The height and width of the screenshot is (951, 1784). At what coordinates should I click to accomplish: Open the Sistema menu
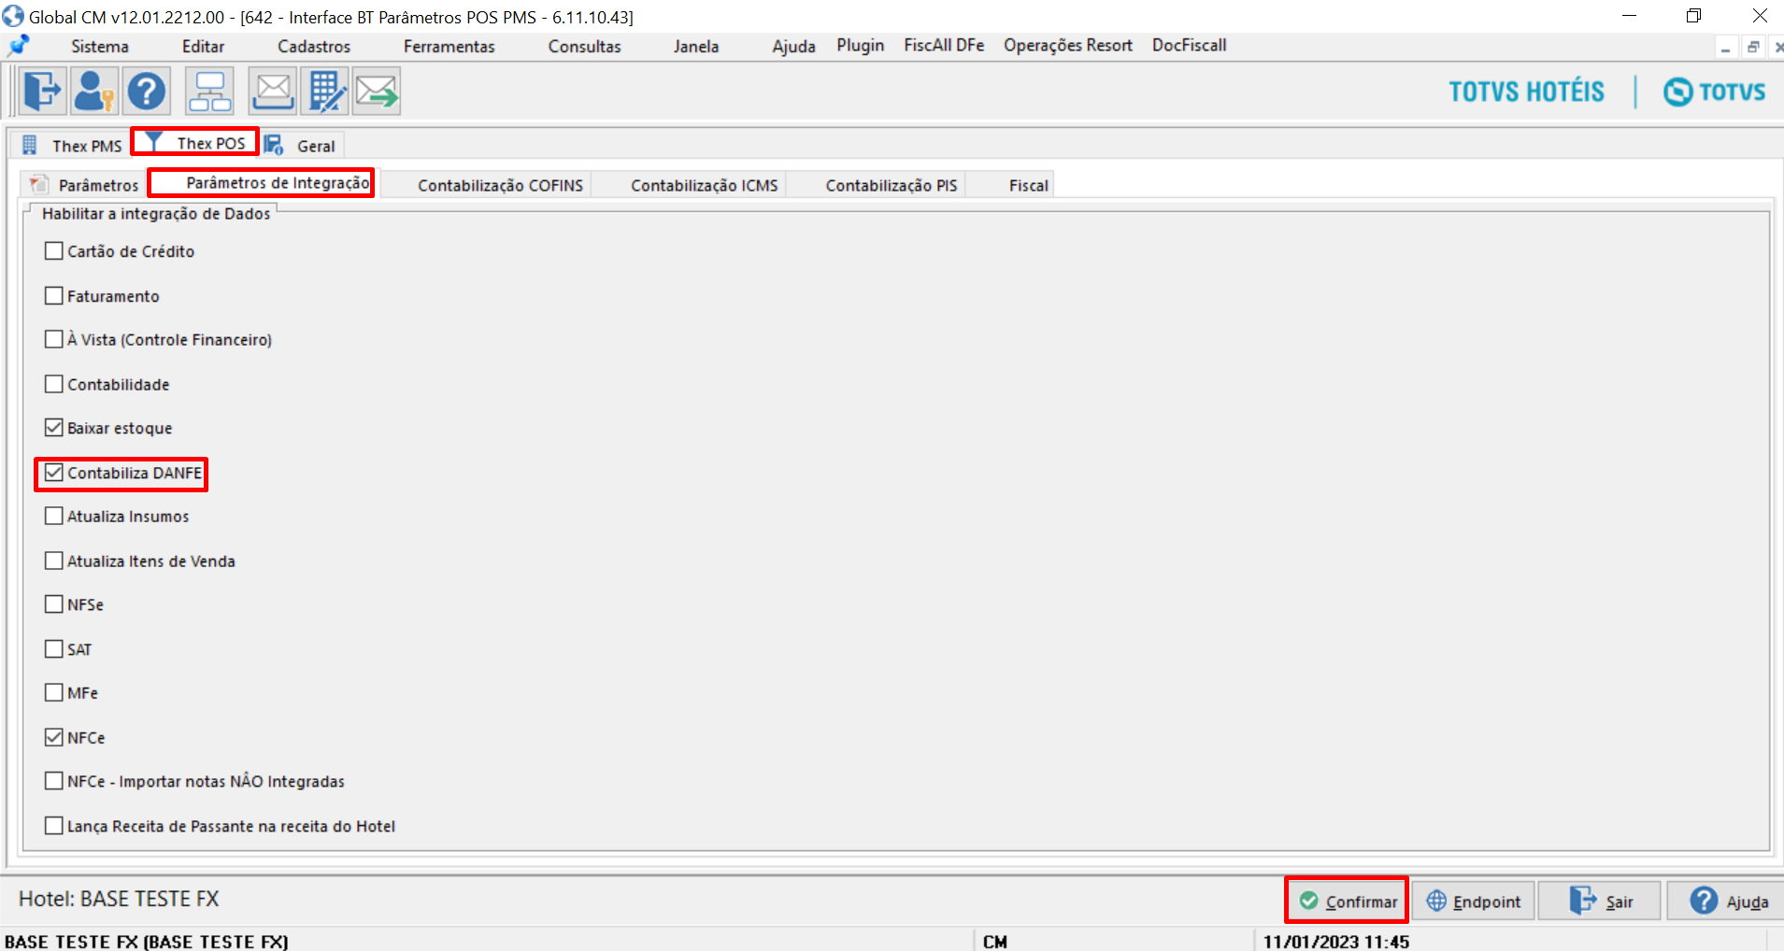tap(100, 46)
